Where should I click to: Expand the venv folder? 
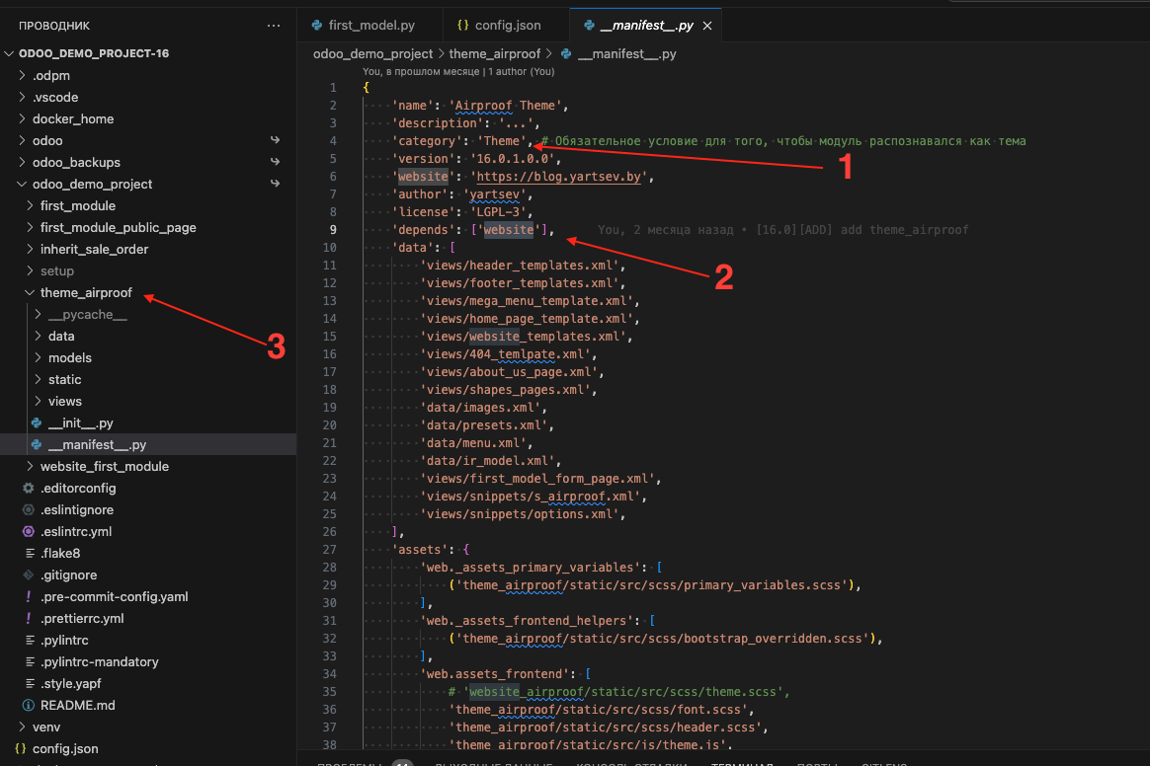pyautogui.click(x=22, y=728)
